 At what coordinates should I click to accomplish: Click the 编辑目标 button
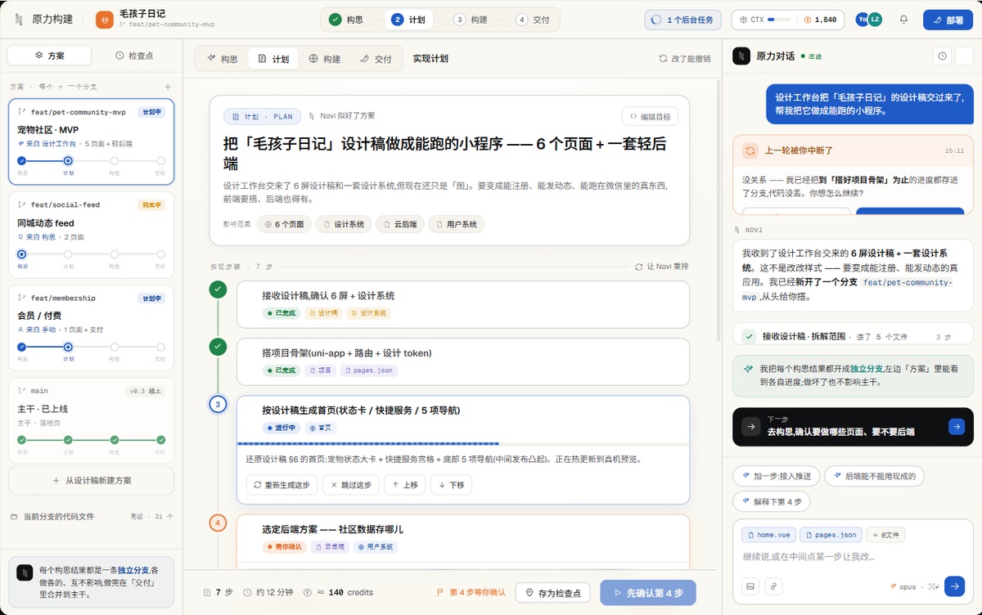click(x=651, y=116)
